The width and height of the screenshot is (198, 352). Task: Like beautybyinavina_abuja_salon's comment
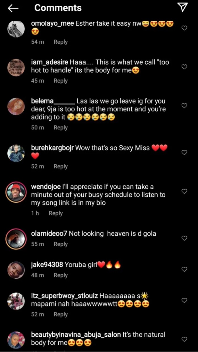click(x=184, y=339)
